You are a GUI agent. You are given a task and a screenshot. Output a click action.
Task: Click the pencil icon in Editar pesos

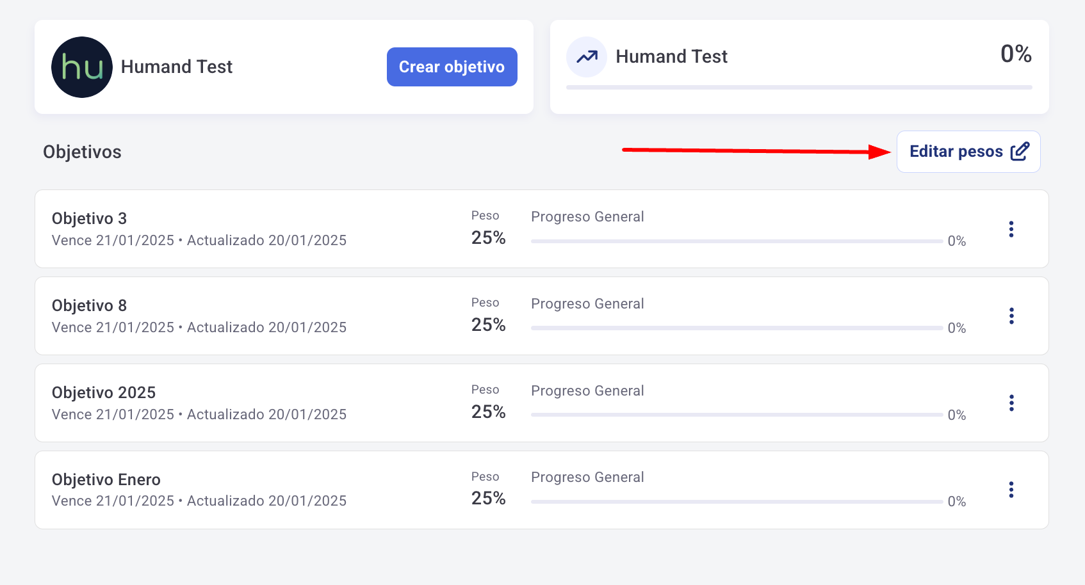1020,152
